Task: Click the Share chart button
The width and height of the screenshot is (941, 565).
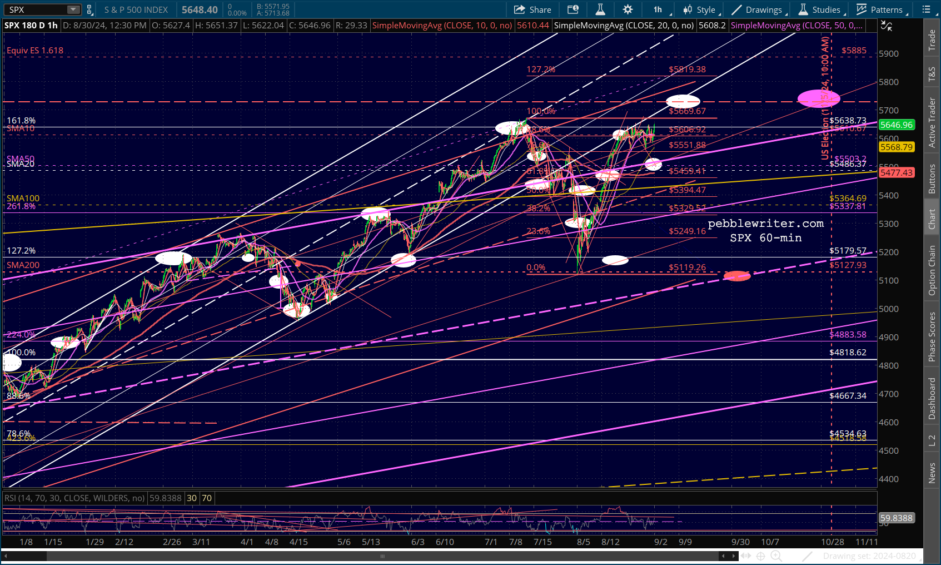Action: point(532,9)
